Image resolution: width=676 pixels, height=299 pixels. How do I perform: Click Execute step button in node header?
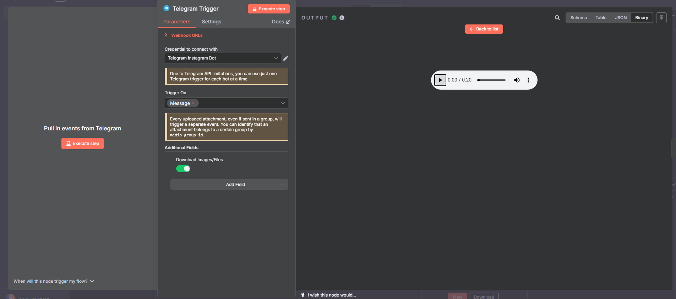point(269,9)
